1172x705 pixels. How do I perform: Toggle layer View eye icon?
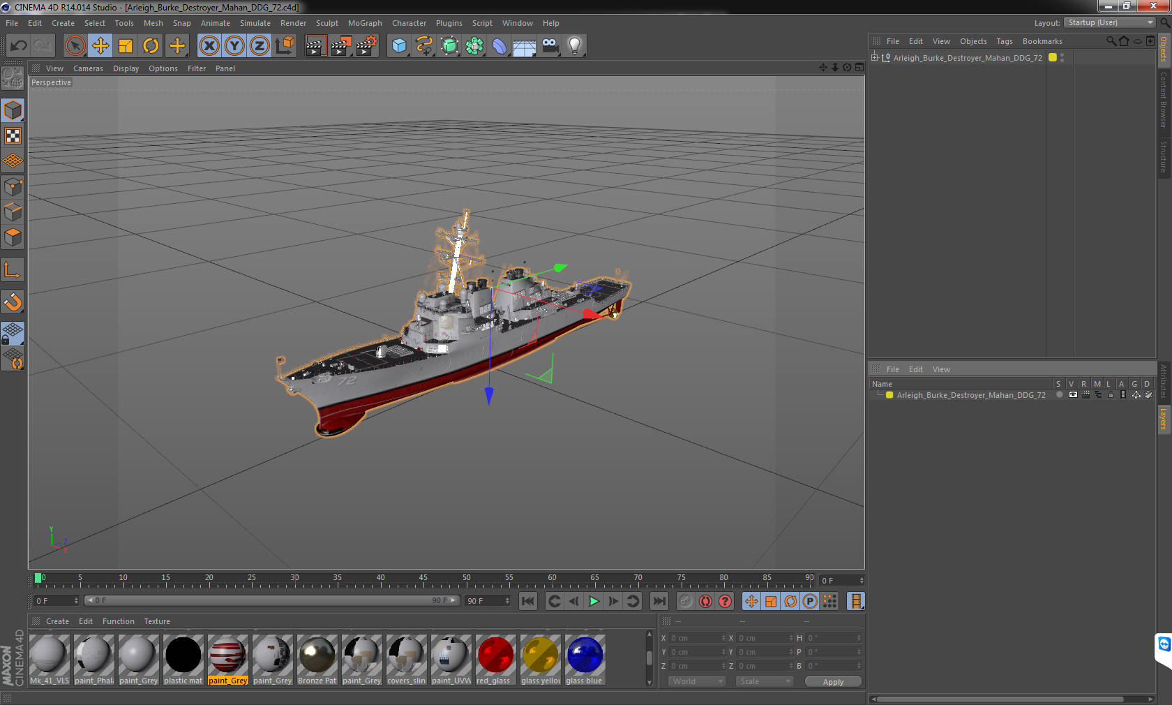coord(1073,394)
